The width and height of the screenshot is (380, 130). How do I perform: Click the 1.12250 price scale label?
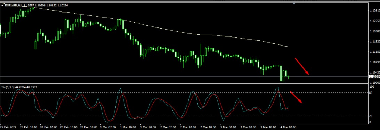tap(374, 21)
